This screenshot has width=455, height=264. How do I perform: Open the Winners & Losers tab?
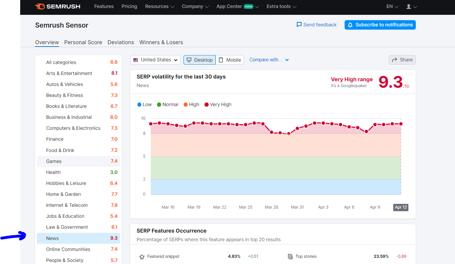[x=161, y=42]
